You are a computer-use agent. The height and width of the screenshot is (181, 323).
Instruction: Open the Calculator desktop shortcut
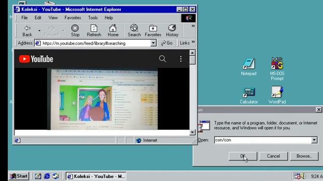tap(249, 96)
